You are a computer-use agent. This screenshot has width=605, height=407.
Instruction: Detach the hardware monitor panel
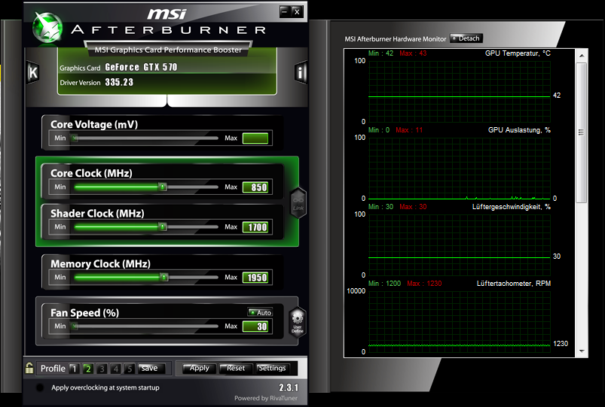pyautogui.click(x=466, y=38)
